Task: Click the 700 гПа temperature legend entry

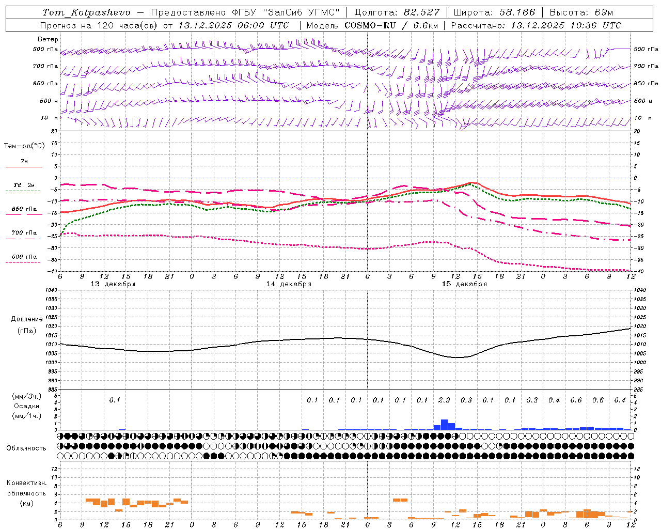Action: pos(24,232)
